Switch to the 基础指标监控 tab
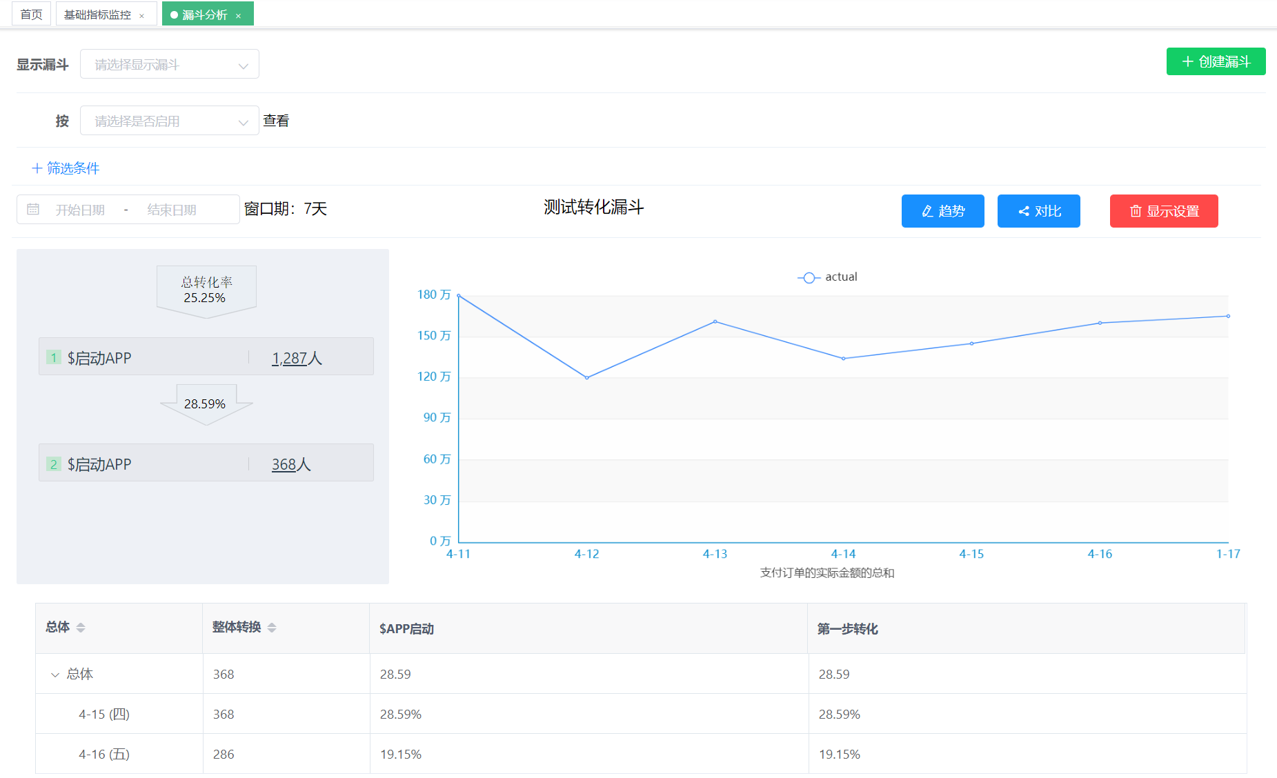Screen dimensions: 1277x778 [98, 14]
